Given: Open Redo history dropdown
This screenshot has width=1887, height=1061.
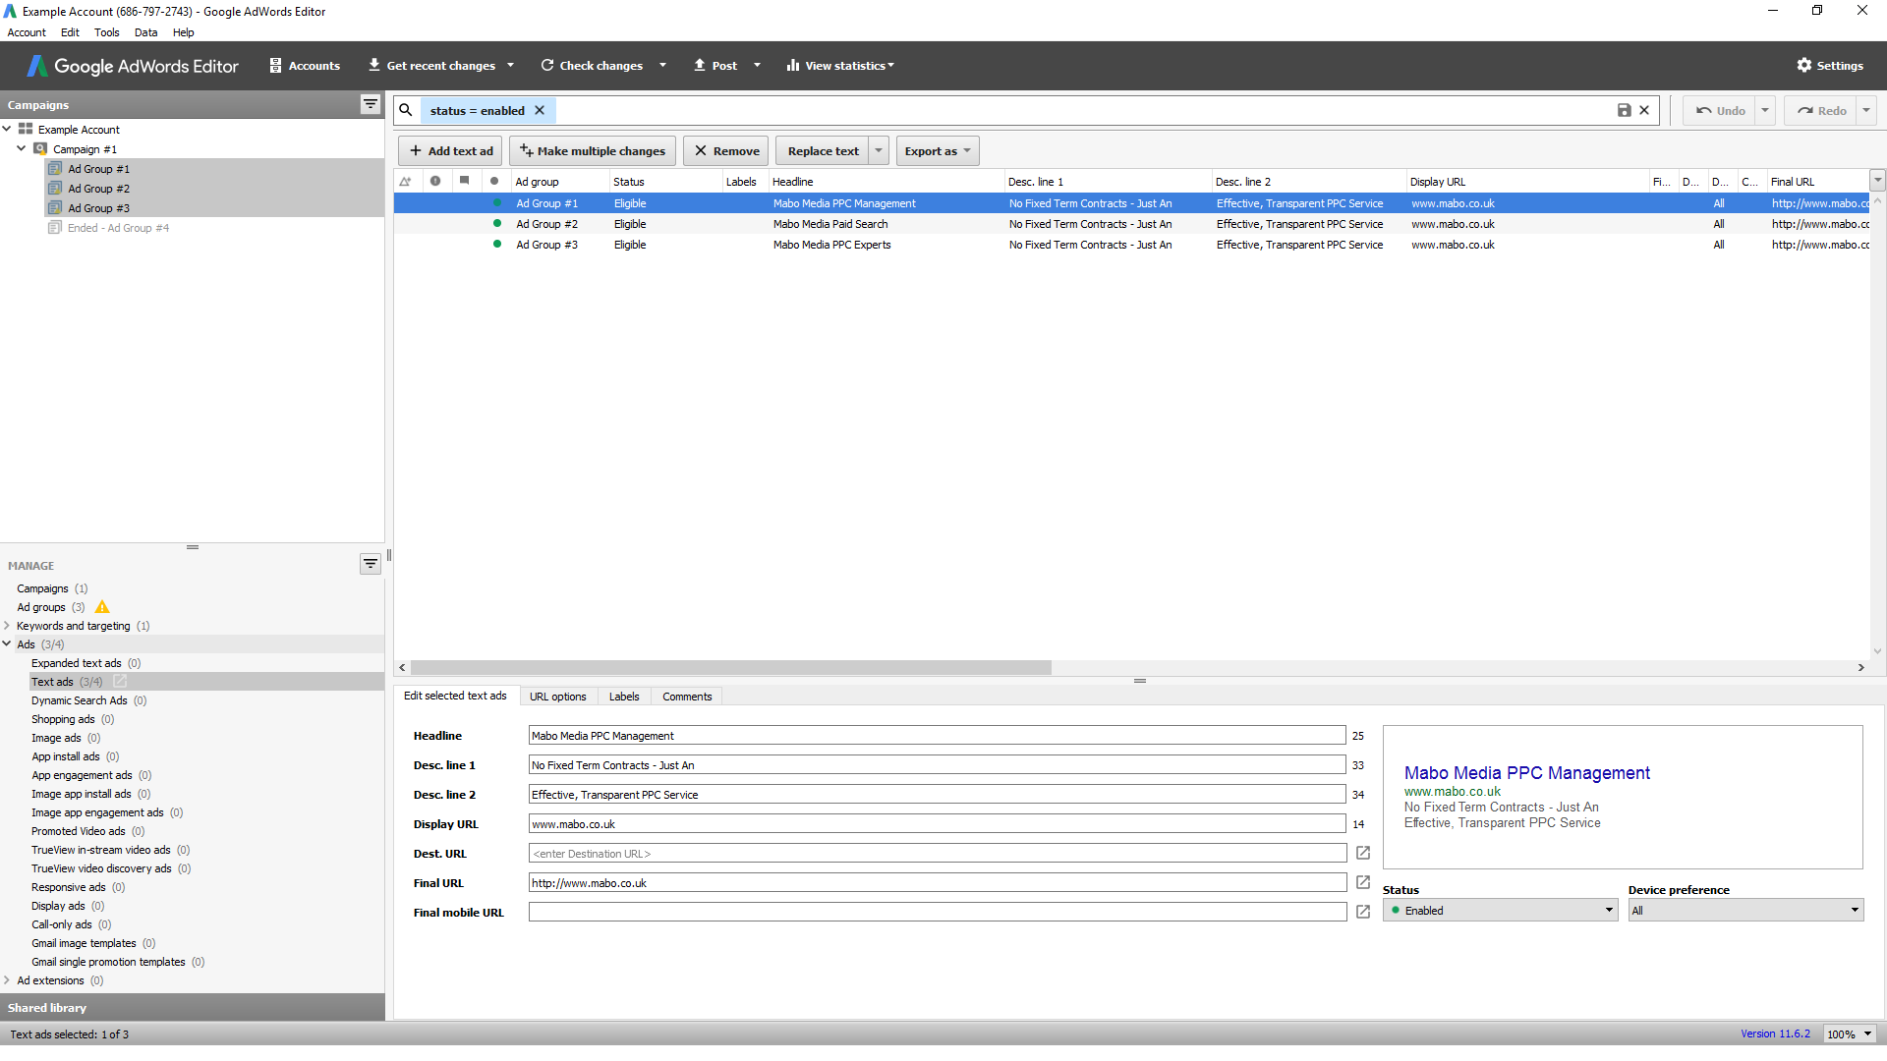Looking at the screenshot, I should (x=1866, y=110).
